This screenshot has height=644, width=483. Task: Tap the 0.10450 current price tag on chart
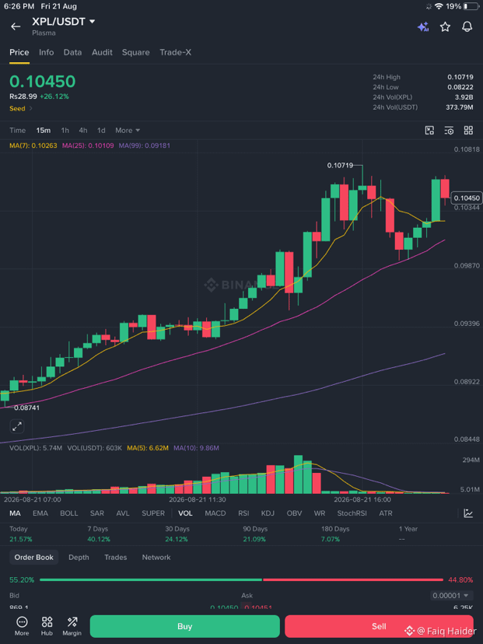(466, 198)
